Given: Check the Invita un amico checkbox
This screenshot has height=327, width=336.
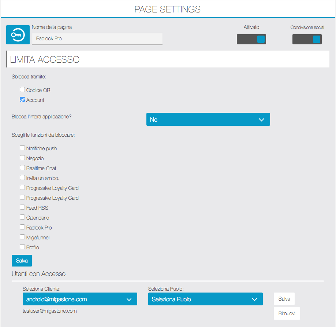Looking at the screenshot, I should [x=22, y=177].
